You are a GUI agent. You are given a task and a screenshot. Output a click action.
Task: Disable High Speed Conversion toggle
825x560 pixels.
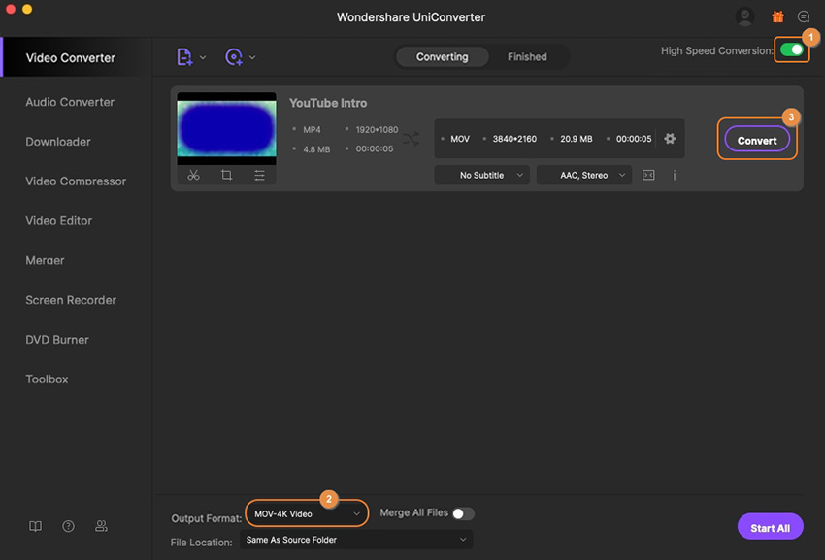tap(793, 49)
